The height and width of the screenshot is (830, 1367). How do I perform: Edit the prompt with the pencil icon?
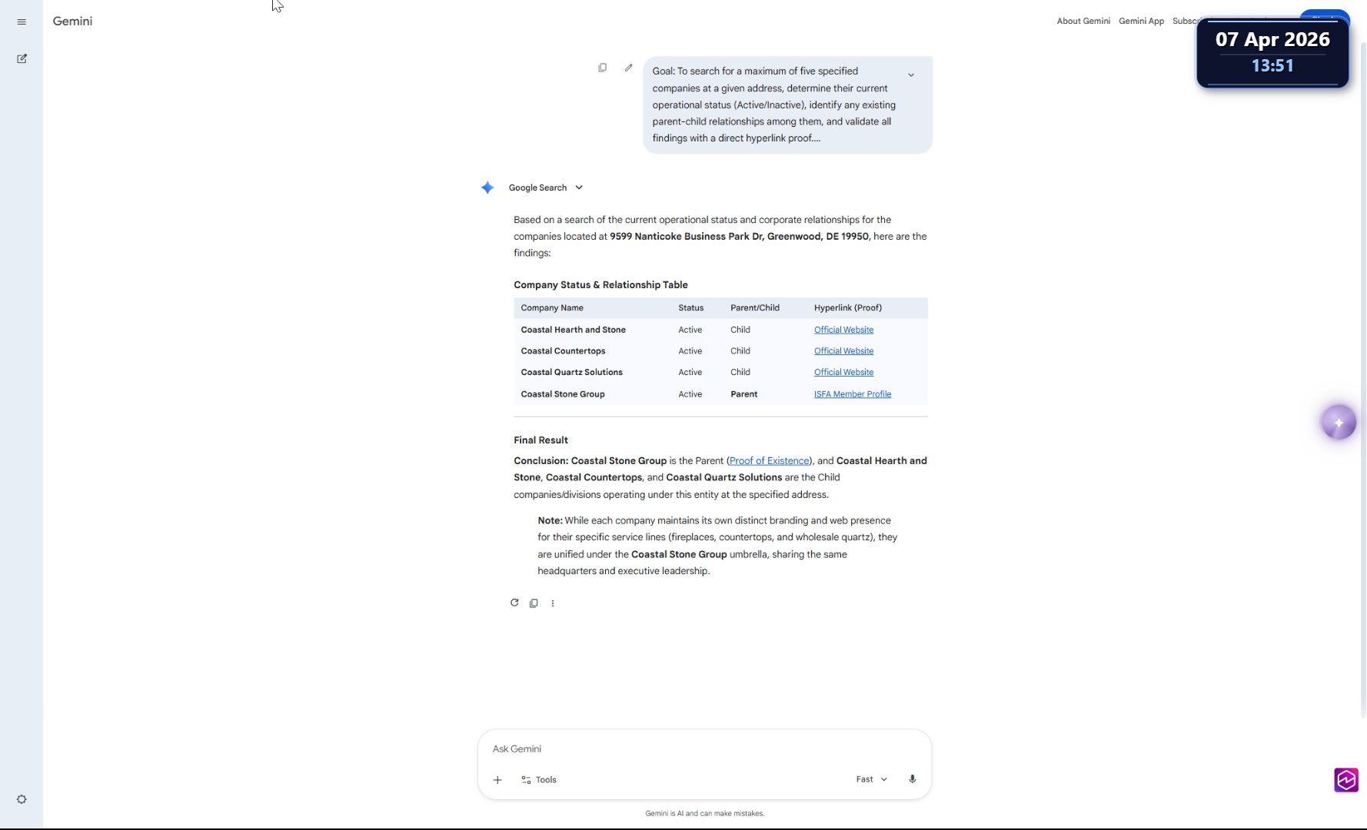coord(628,68)
